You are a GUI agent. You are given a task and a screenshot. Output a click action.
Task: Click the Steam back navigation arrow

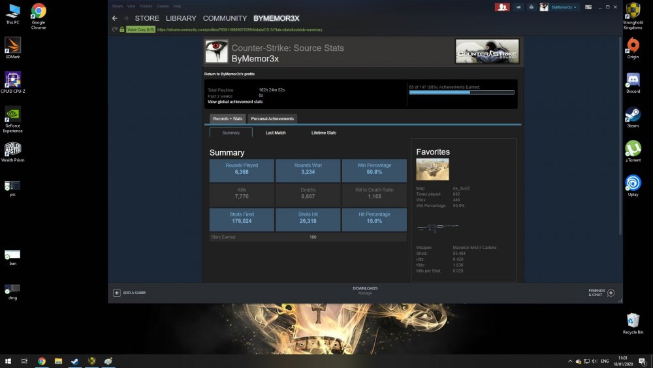tap(115, 18)
